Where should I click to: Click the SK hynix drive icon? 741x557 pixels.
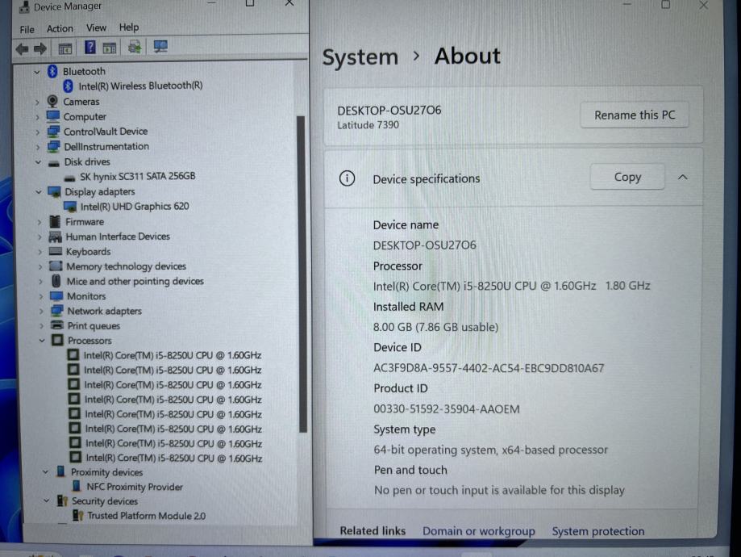point(70,178)
